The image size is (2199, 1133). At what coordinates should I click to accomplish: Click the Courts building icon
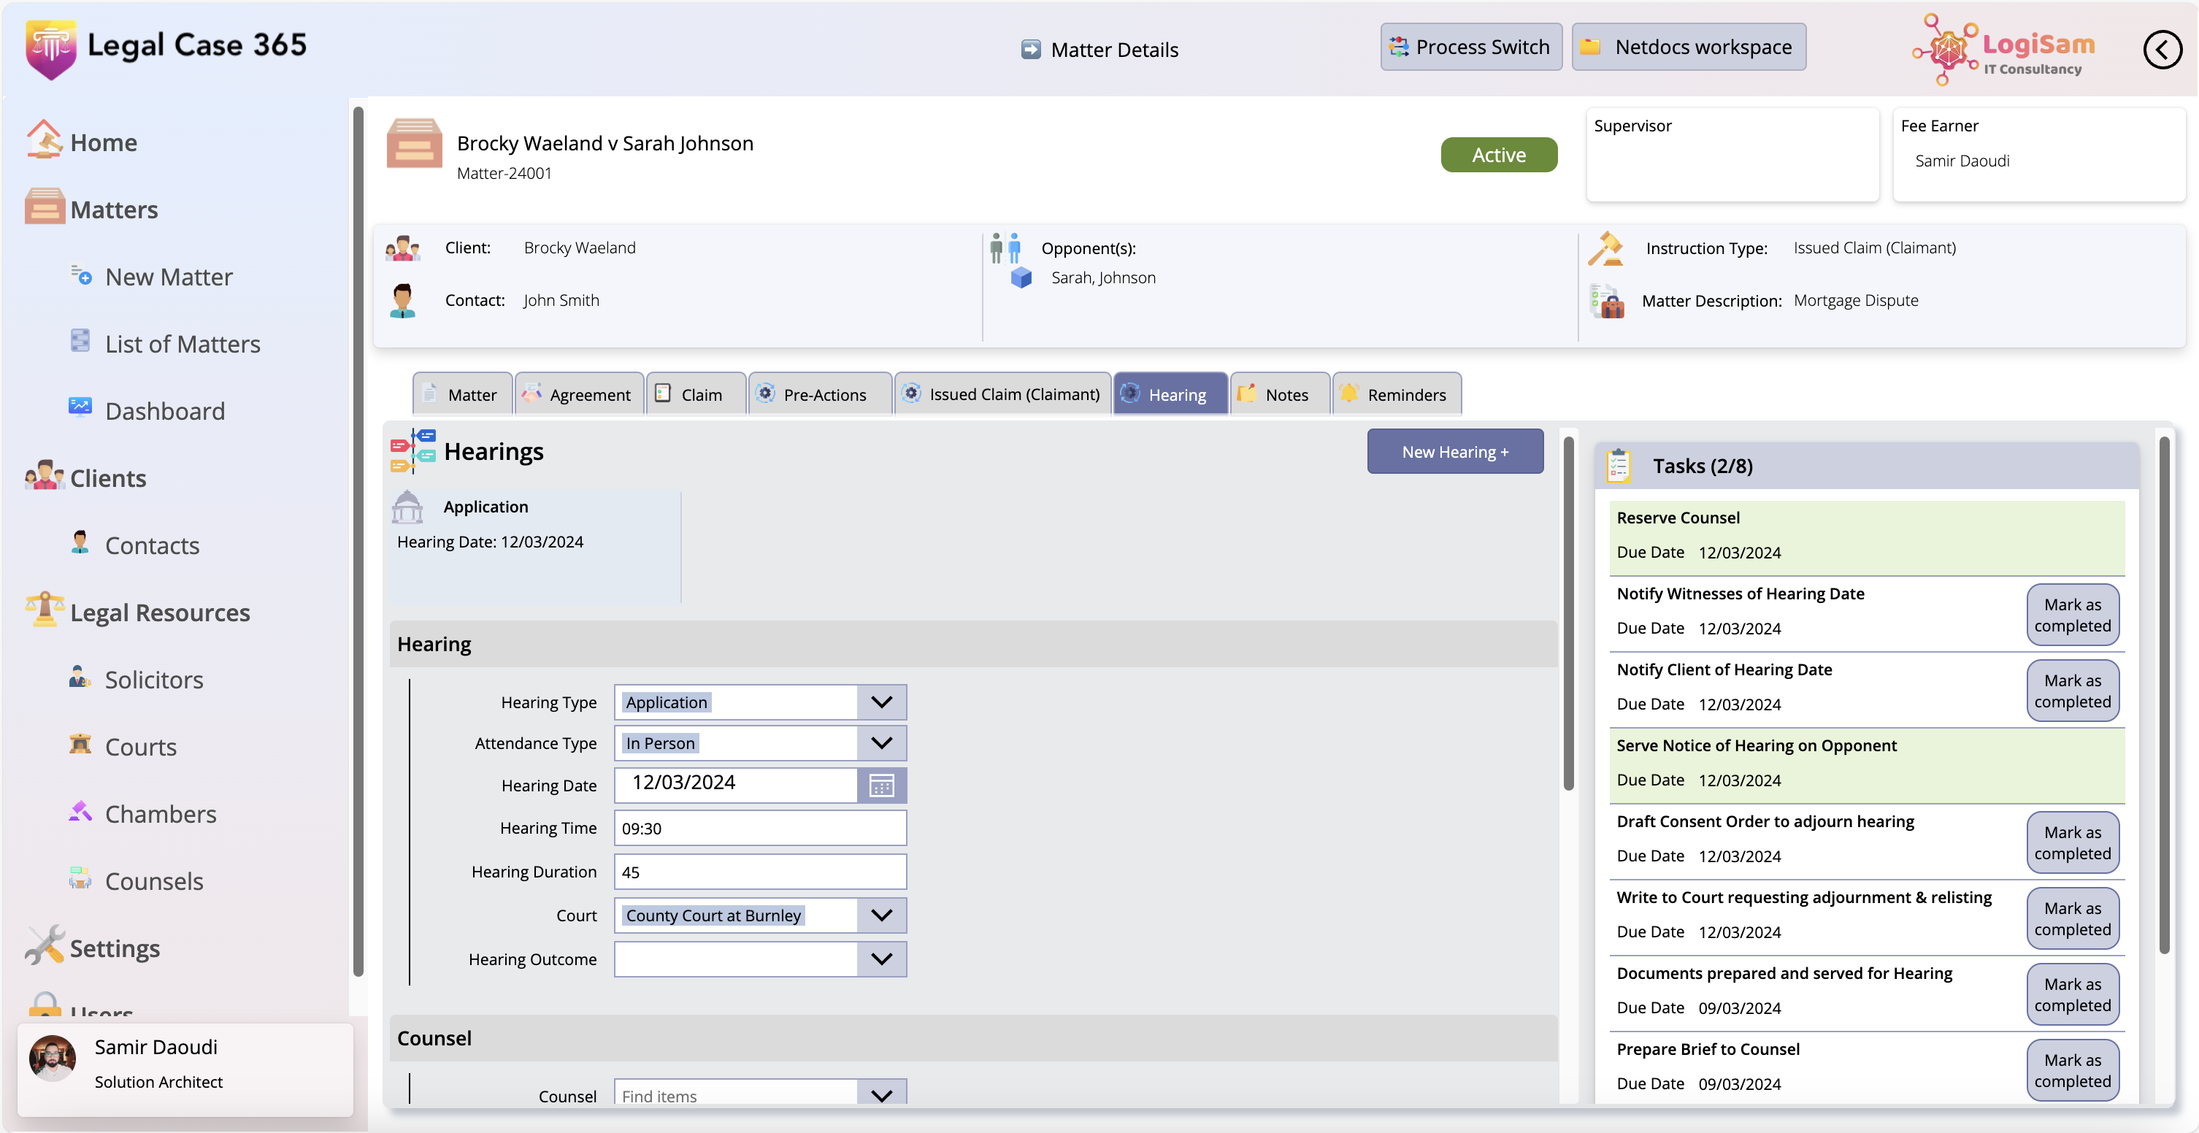tap(80, 744)
